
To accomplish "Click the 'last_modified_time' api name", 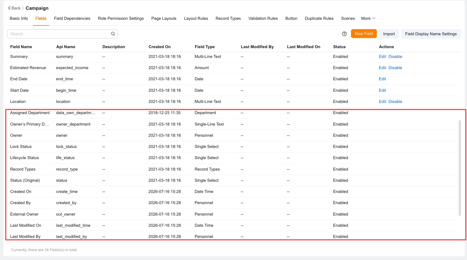I will pos(73,225).
